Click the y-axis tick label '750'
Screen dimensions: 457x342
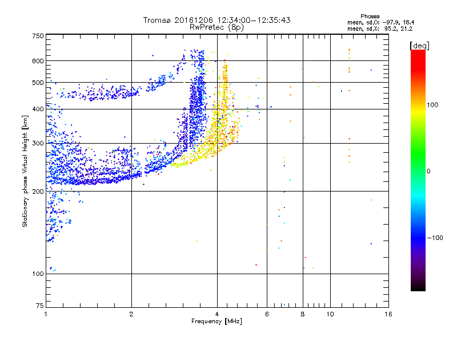click(38, 36)
